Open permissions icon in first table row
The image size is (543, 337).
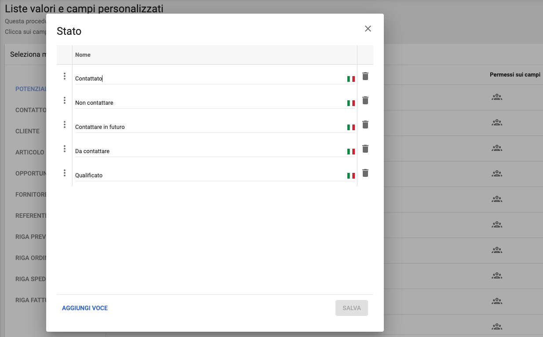[x=497, y=97]
